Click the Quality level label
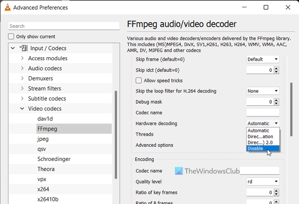299x204 pixels. pyautogui.click(x=149, y=182)
